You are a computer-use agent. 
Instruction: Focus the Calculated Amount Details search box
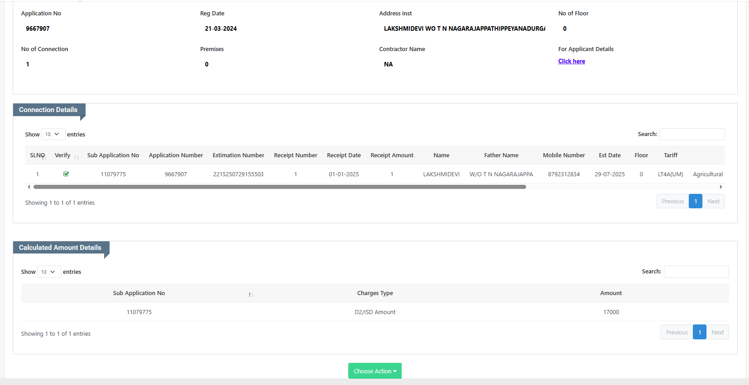coord(696,272)
